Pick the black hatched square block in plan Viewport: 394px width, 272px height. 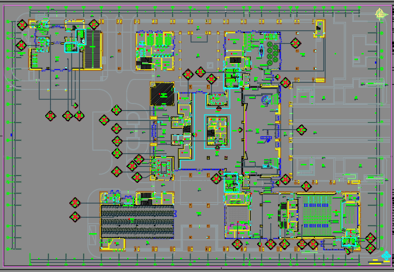point(162,94)
